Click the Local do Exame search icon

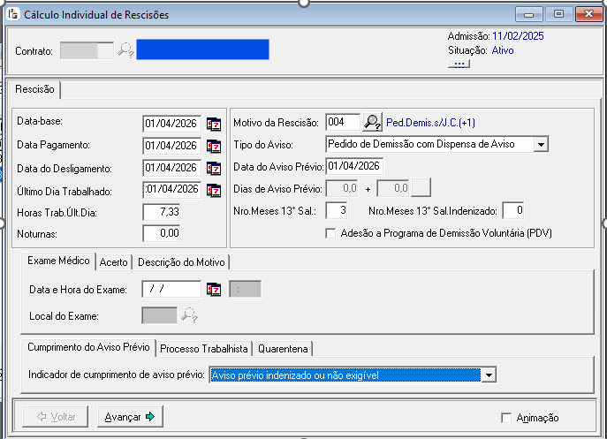click(189, 315)
